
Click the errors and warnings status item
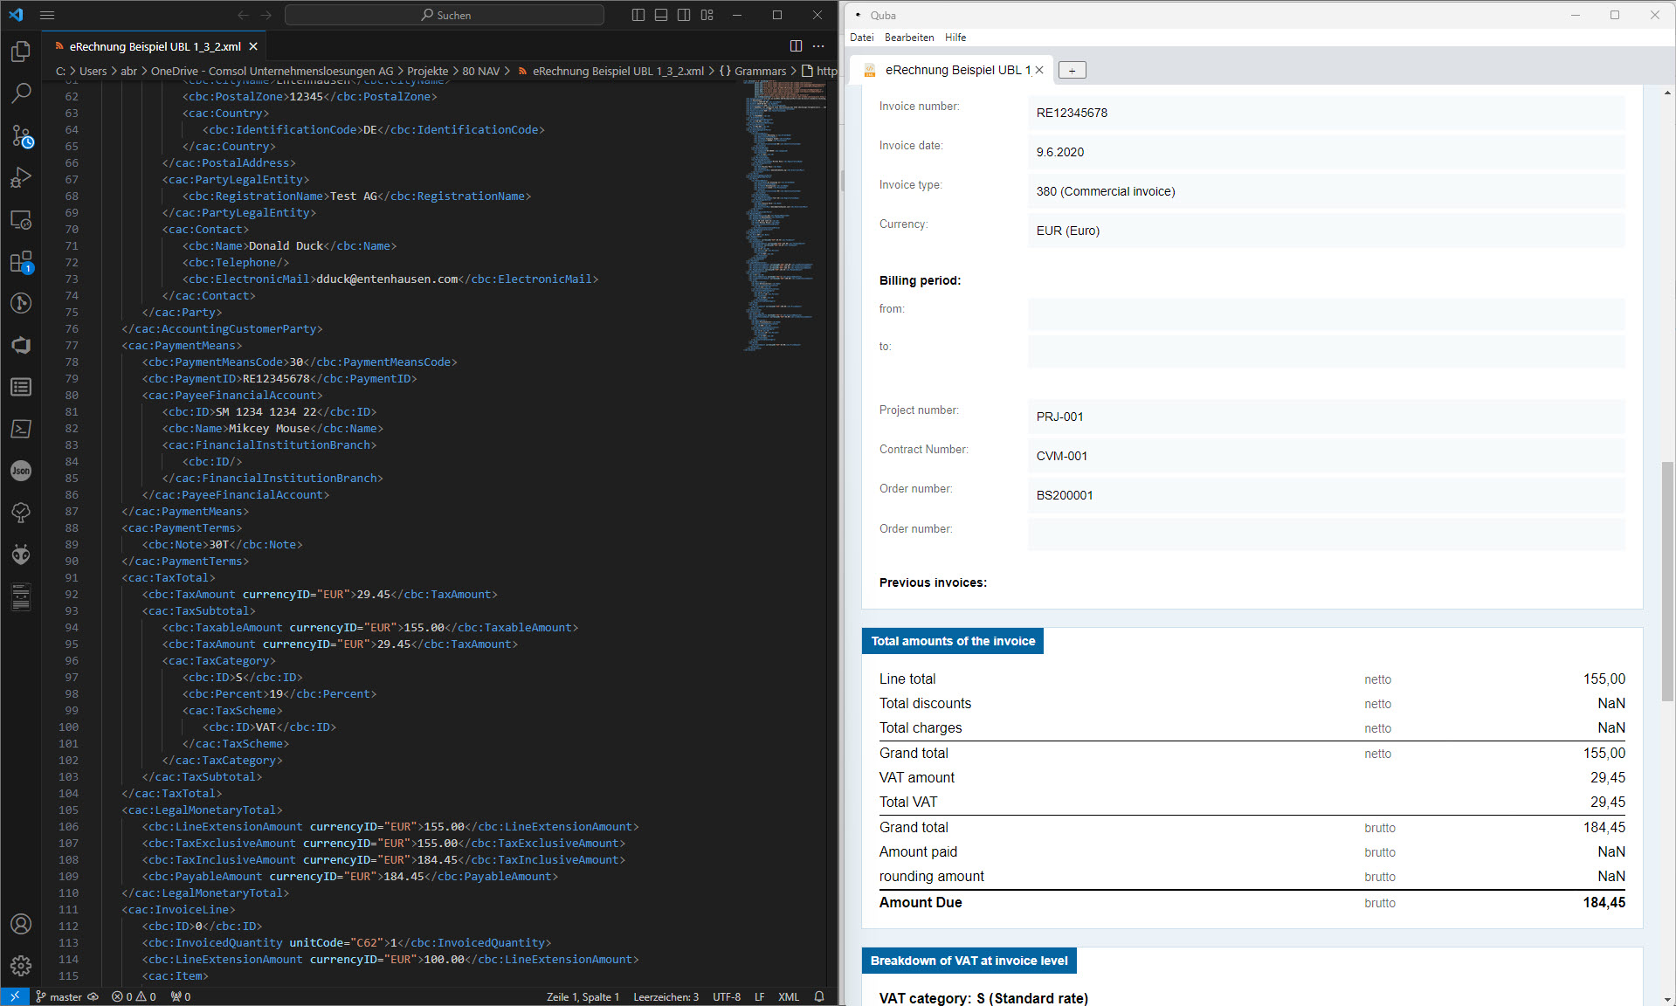coord(134,996)
